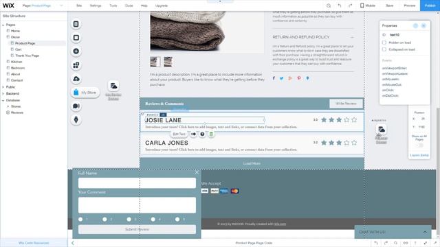Toggle Show on All Pages switch
Screen dimensions: 440x247
pos(419,145)
